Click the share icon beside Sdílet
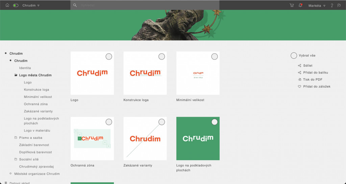Screen dimensions: 346x184 [299, 66]
